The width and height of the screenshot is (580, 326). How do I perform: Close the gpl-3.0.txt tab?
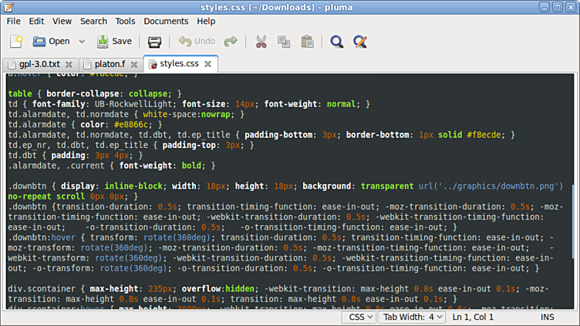click(69, 65)
